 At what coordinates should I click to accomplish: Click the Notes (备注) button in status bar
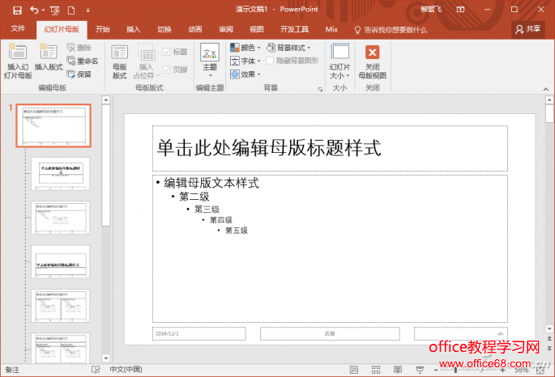coord(12,369)
